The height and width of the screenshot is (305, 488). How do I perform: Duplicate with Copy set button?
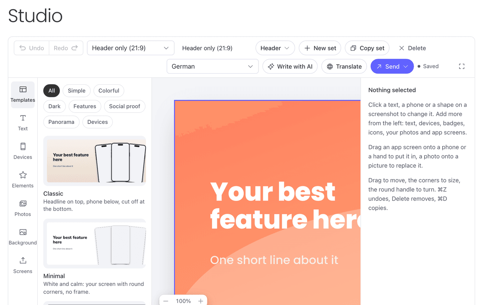(367, 48)
